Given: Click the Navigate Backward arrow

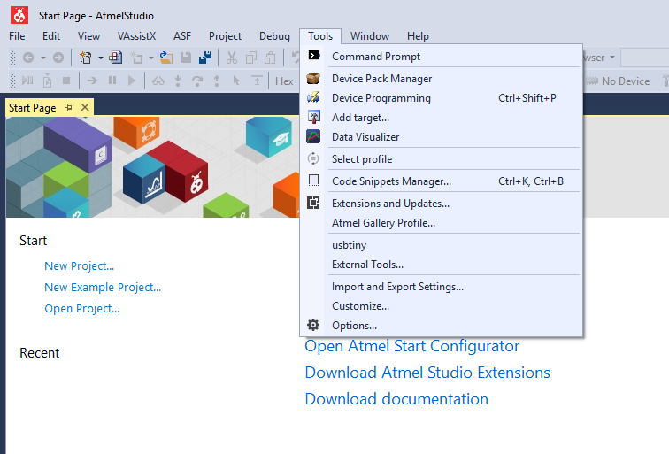Looking at the screenshot, I should tap(28, 58).
